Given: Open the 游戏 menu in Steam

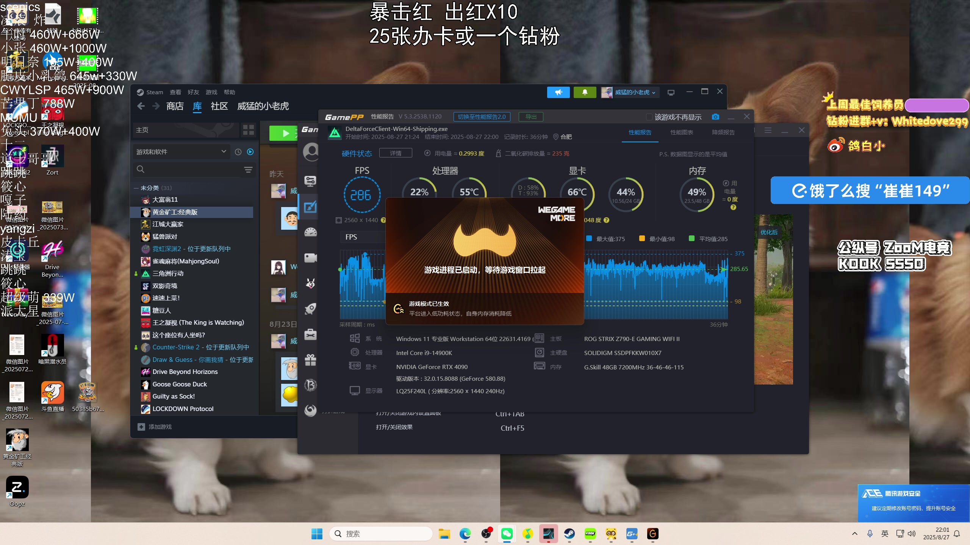Looking at the screenshot, I should click(x=211, y=92).
